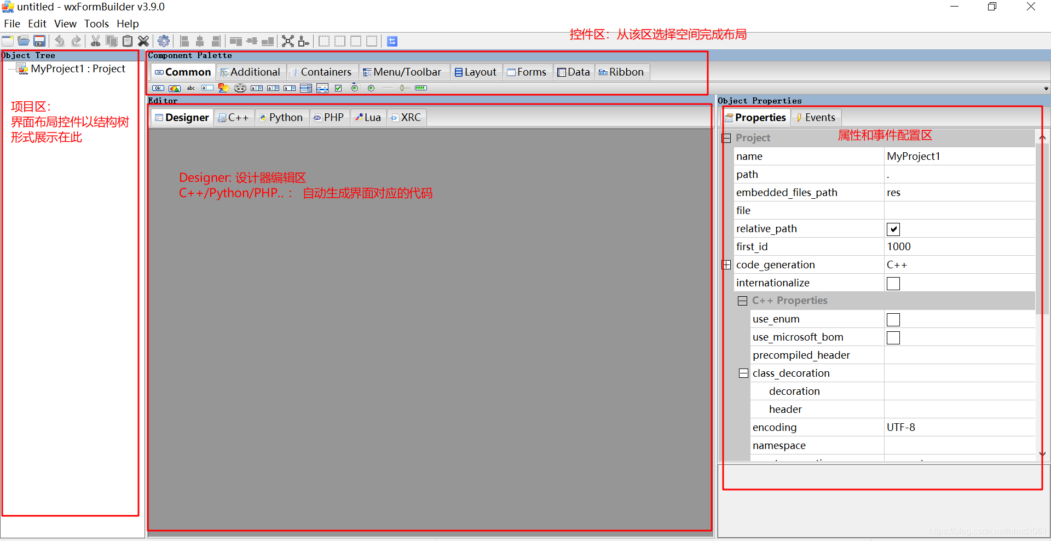Collapse the class_decoration property group

(743, 373)
